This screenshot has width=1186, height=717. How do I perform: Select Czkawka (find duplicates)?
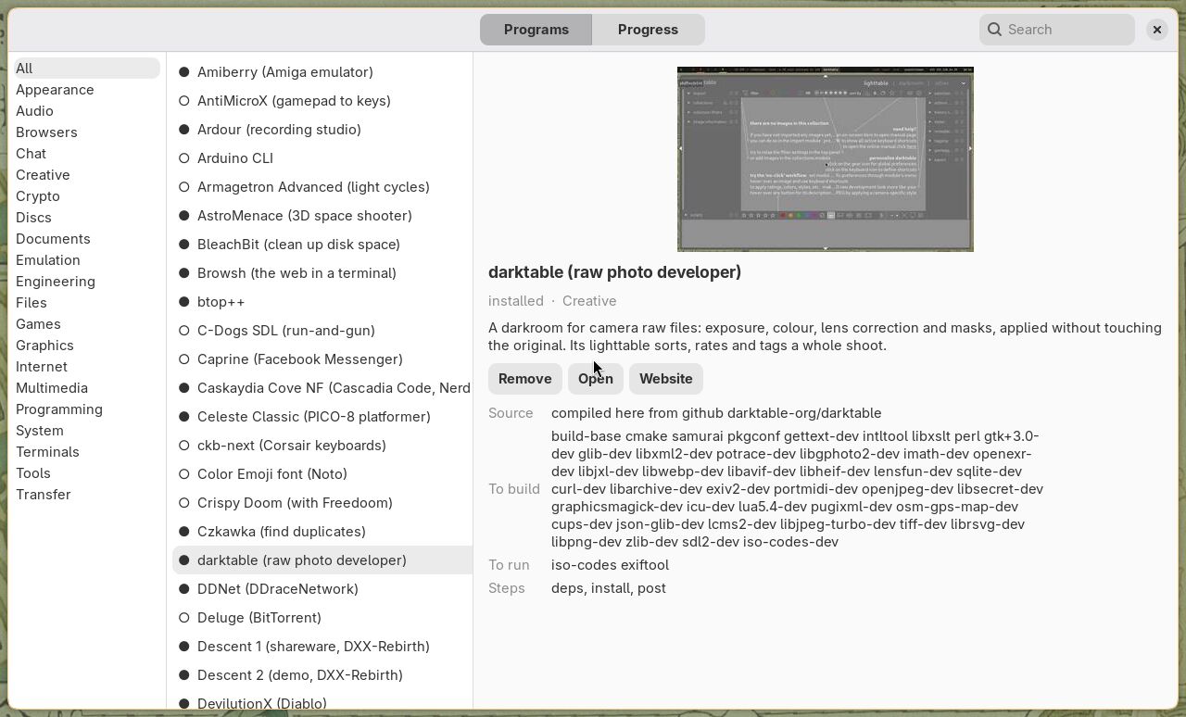322,532
